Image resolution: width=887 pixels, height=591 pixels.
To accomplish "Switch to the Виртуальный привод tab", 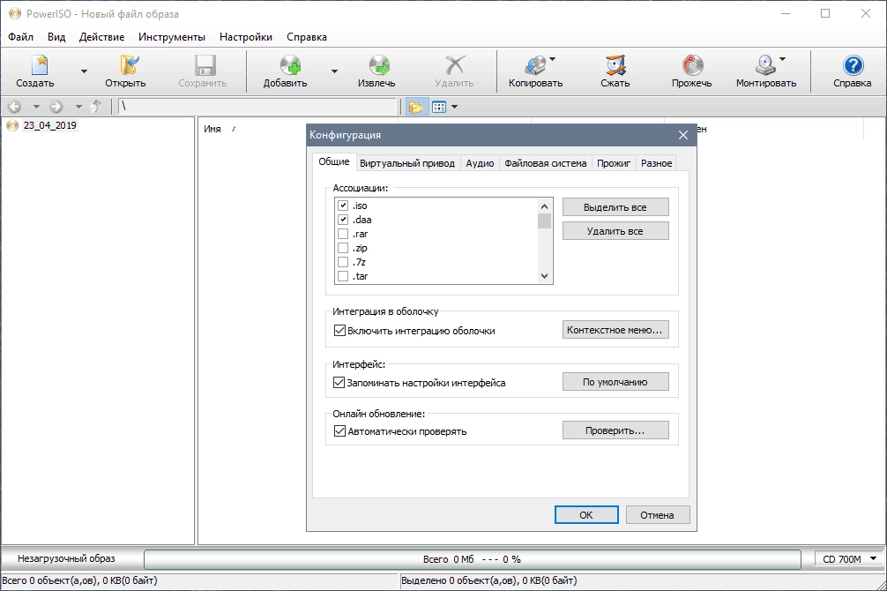I will coord(407,163).
